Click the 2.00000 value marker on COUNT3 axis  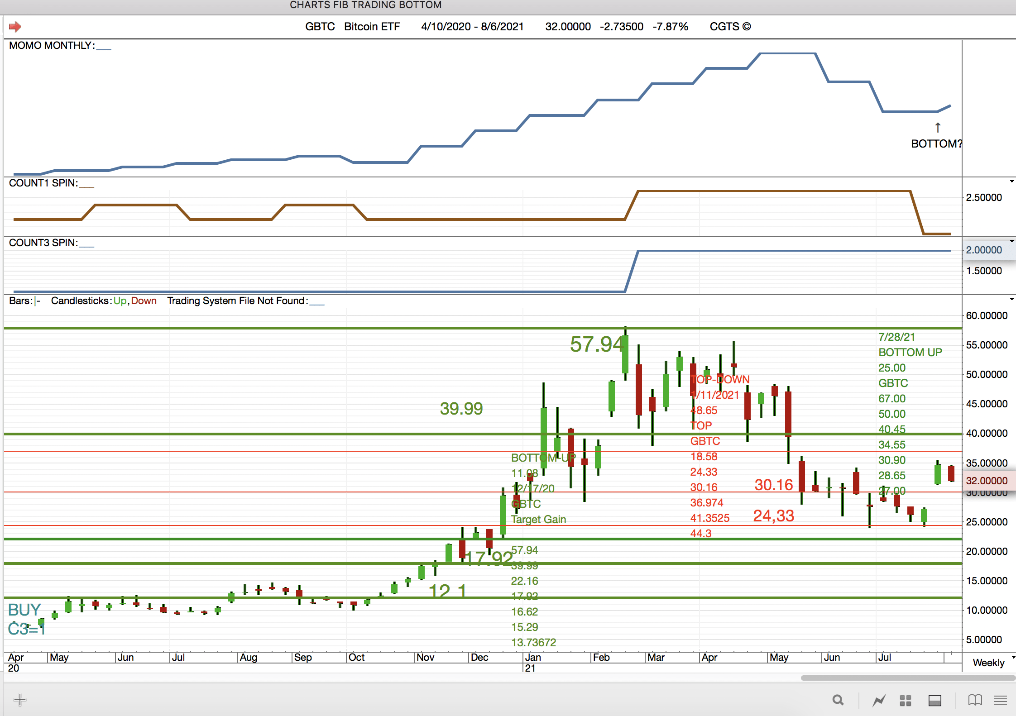click(x=984, y=250)
